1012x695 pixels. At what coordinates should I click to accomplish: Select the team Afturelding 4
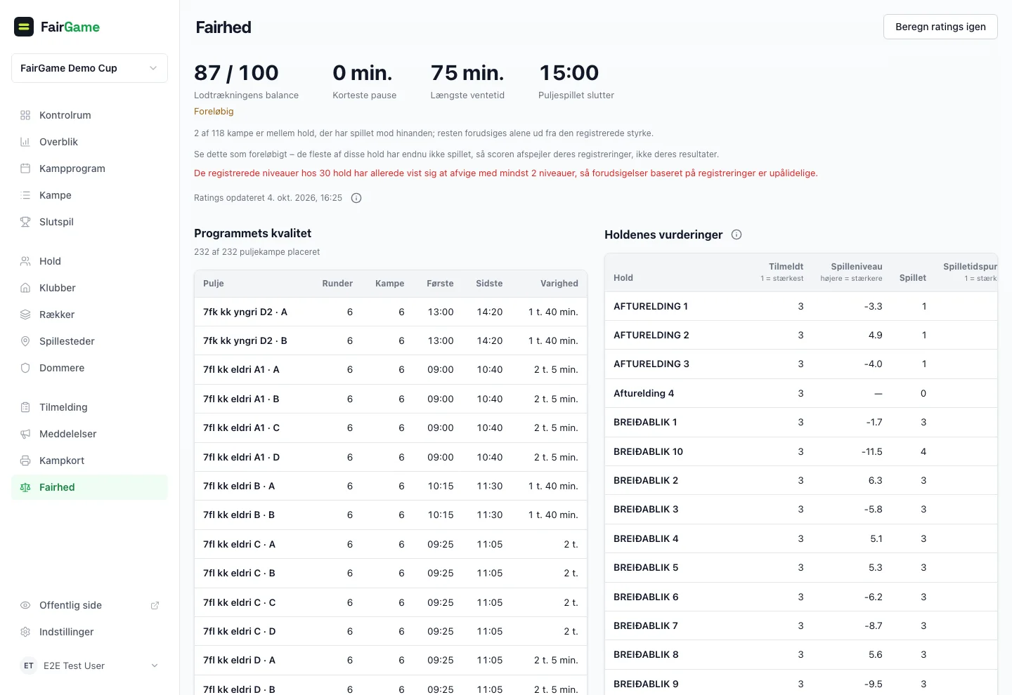pos(644,393)
